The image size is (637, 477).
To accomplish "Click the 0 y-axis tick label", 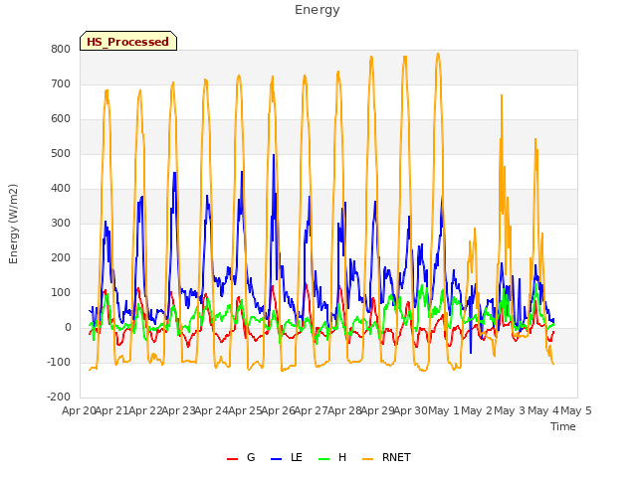I will pyautogui.click(x=68, y=328).
